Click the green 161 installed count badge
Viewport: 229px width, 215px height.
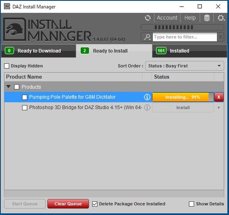[x=161, y=51]
